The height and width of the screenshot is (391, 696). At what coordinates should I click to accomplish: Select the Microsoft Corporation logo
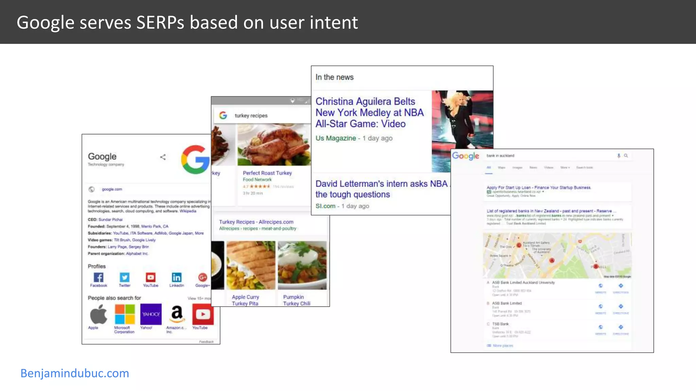[125, 314]
